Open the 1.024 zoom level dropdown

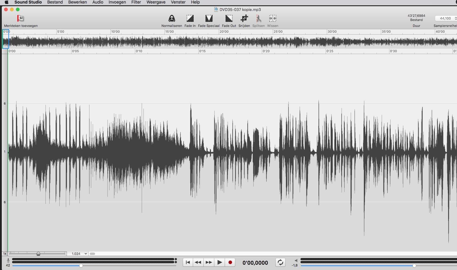79,254
